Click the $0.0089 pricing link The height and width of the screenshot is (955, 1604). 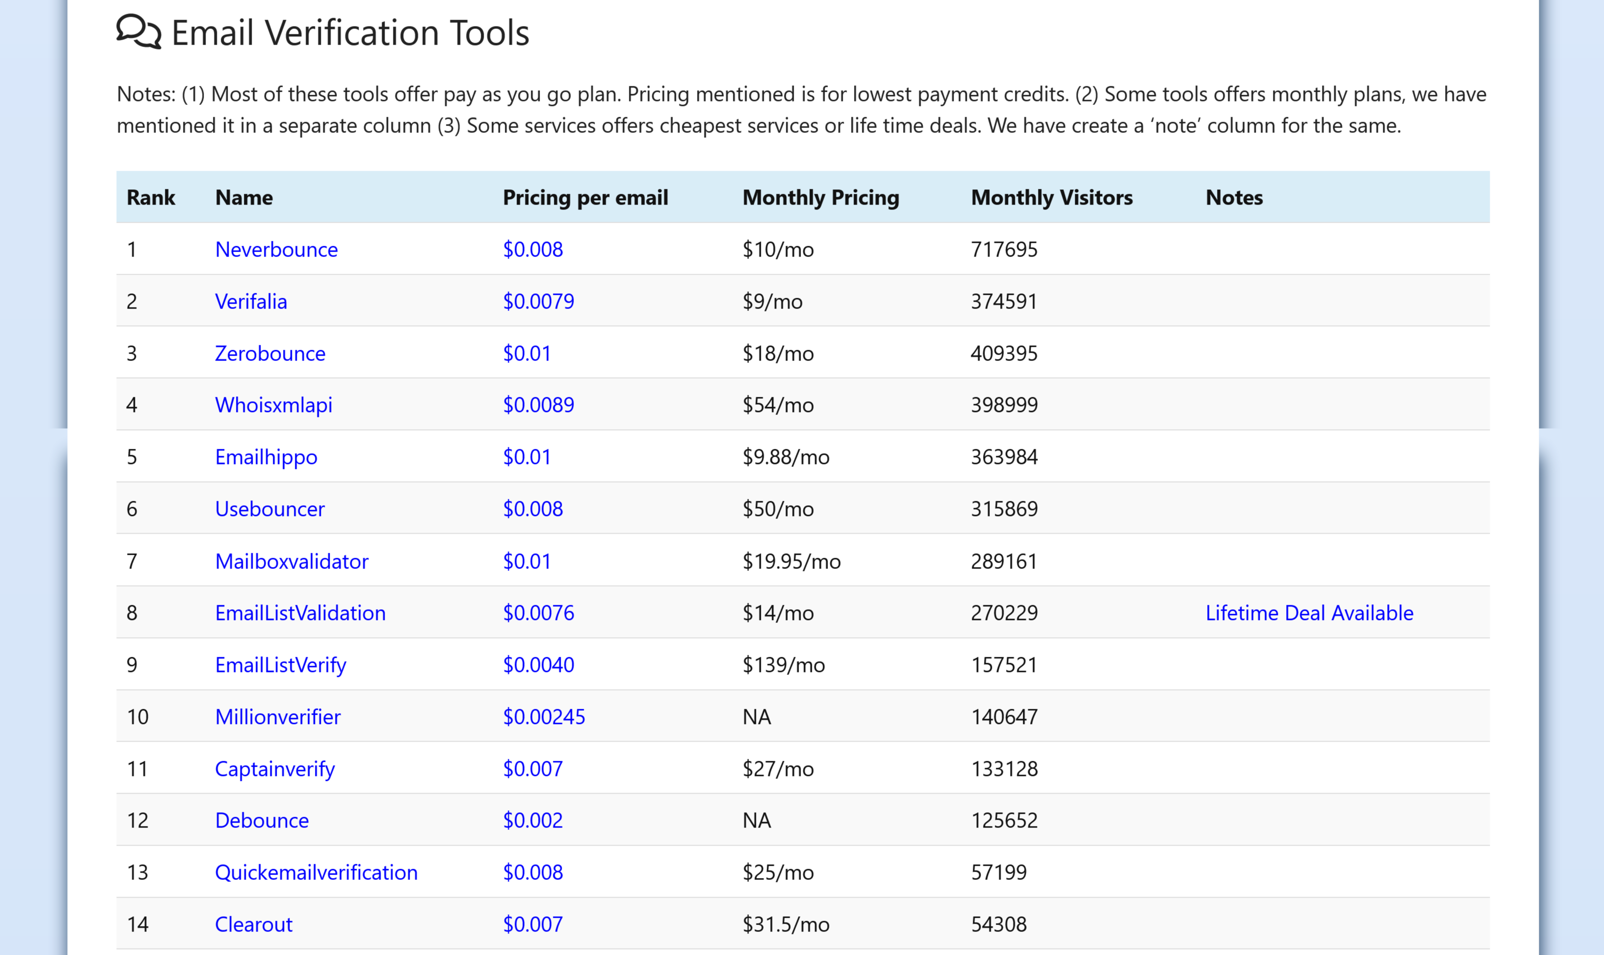pyautogui.click(x=539, y=405)
